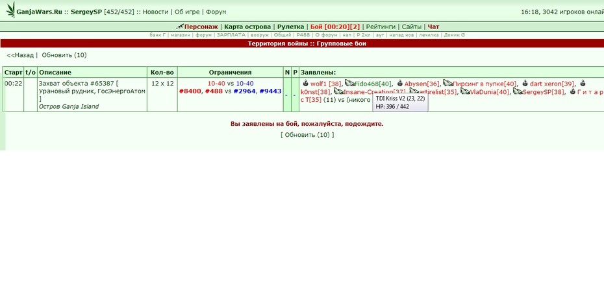Open the О форум quick link
Viewport: 604px width, 295px height.
(326, 35)
